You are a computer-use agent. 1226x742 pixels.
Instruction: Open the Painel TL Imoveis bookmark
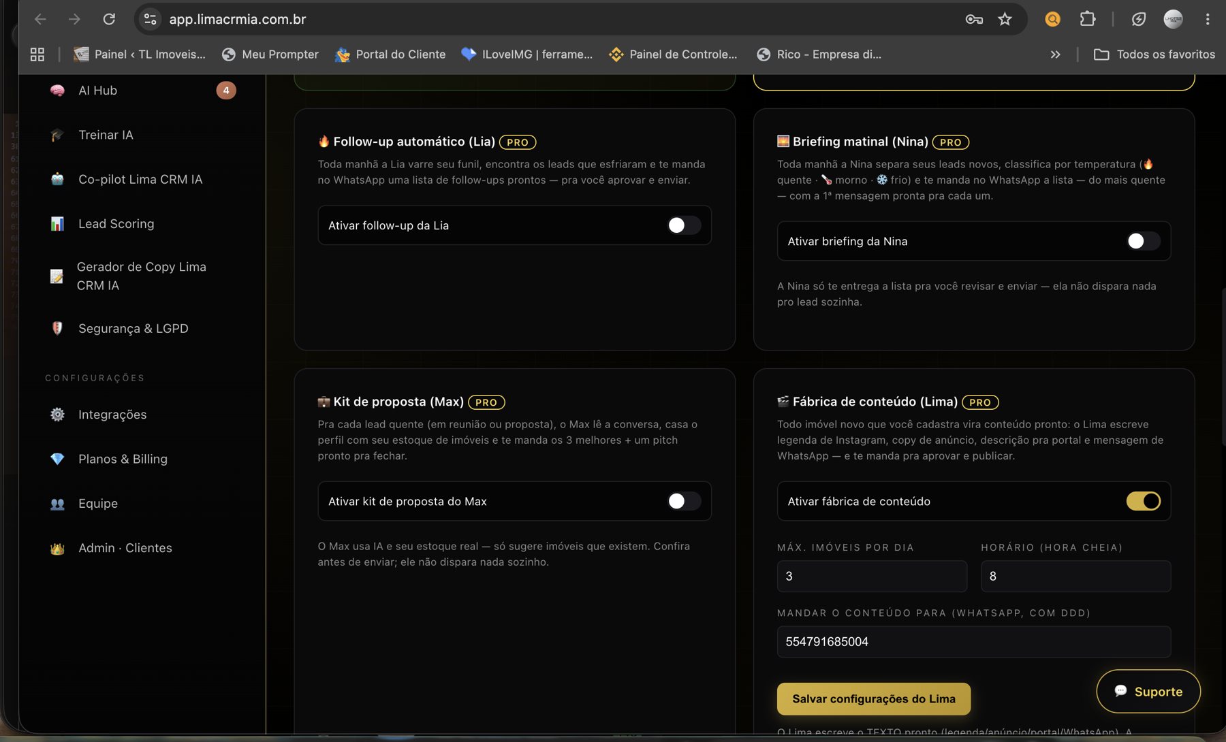click(x=140, y=54)
